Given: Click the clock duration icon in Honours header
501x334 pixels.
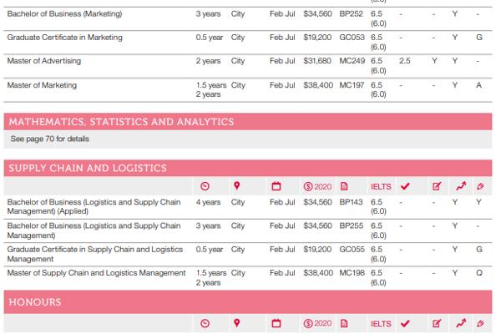Looking at the screenshot, I should click(205, 323).
